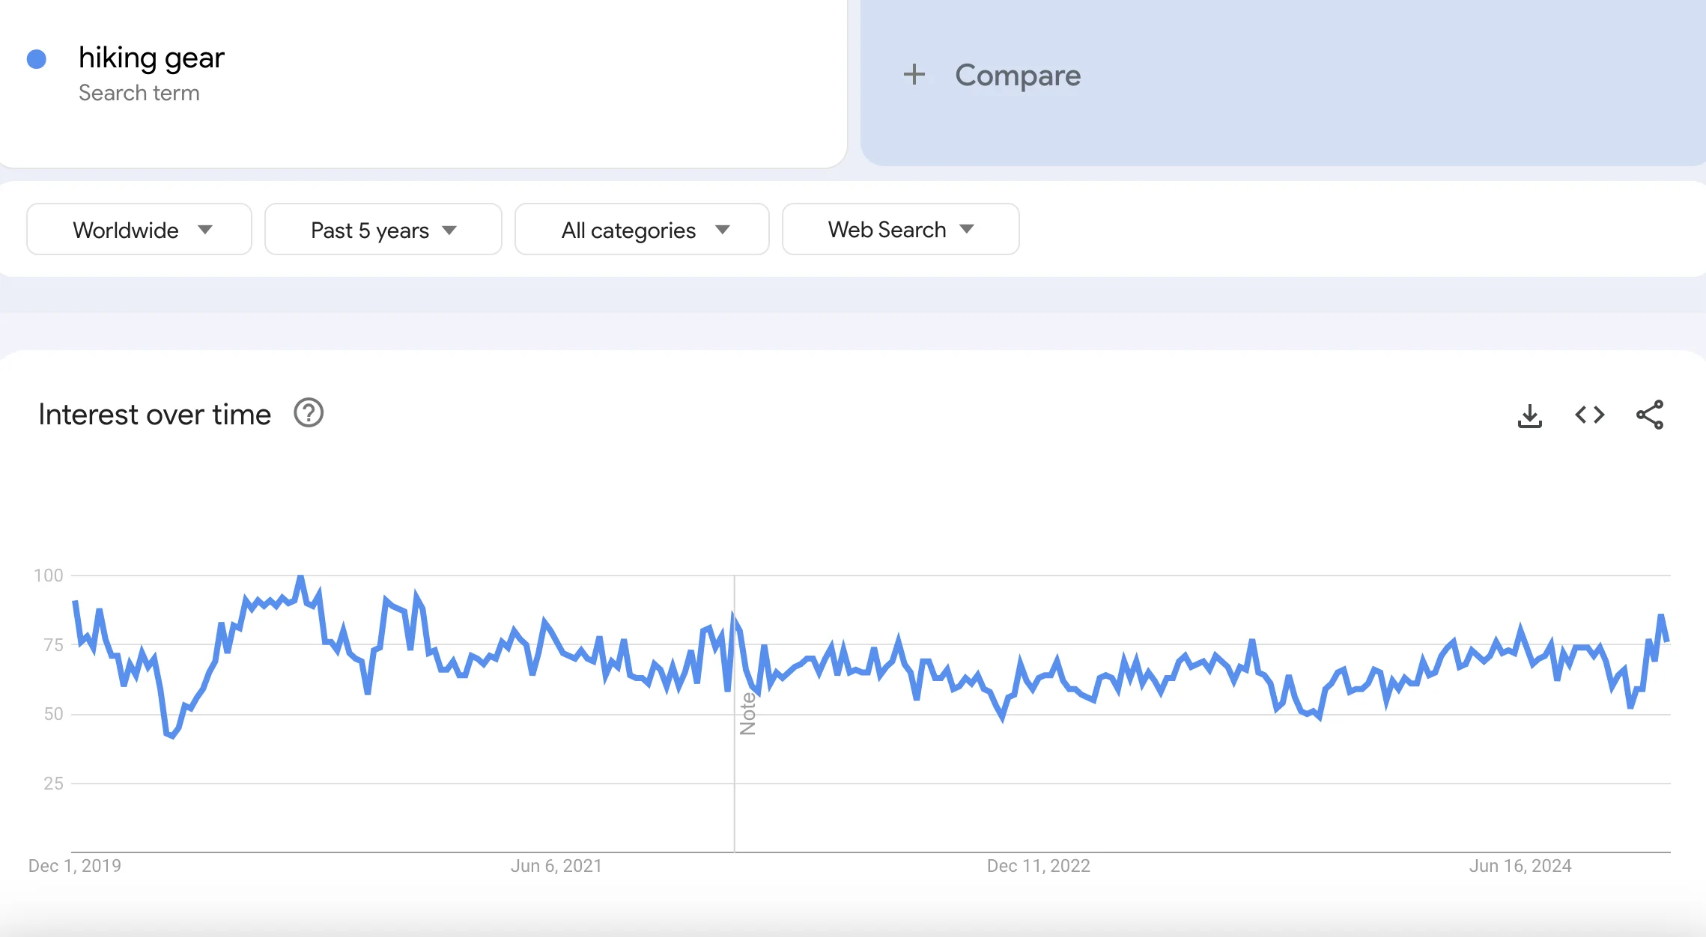Click the Dec 11, 2022 axis label
1706x937 pixels.
point(1039,866)
